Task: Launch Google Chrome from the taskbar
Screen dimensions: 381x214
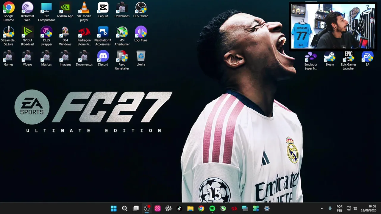Action: 201,209
